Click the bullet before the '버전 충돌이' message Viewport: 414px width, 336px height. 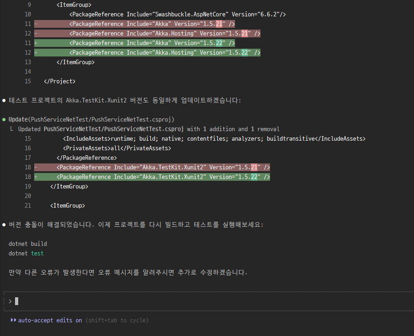click(4, 224)
